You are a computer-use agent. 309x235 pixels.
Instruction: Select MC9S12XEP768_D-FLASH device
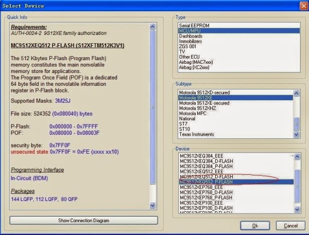tap(236, 192)
